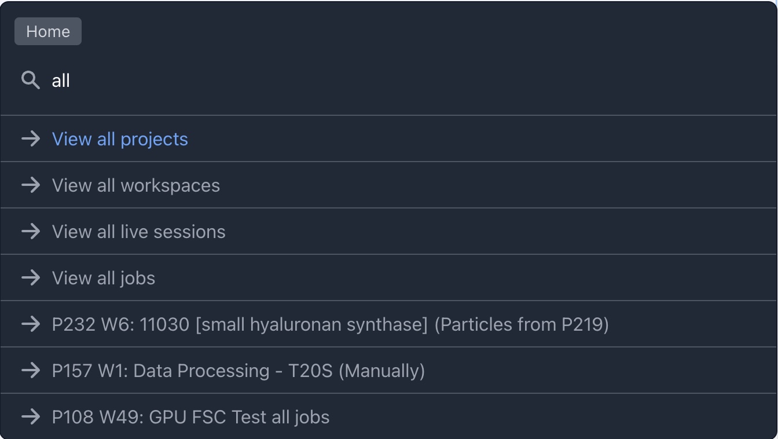Click the word "projects" in the first result
The image size is (778, 439).
pos(154,140)
